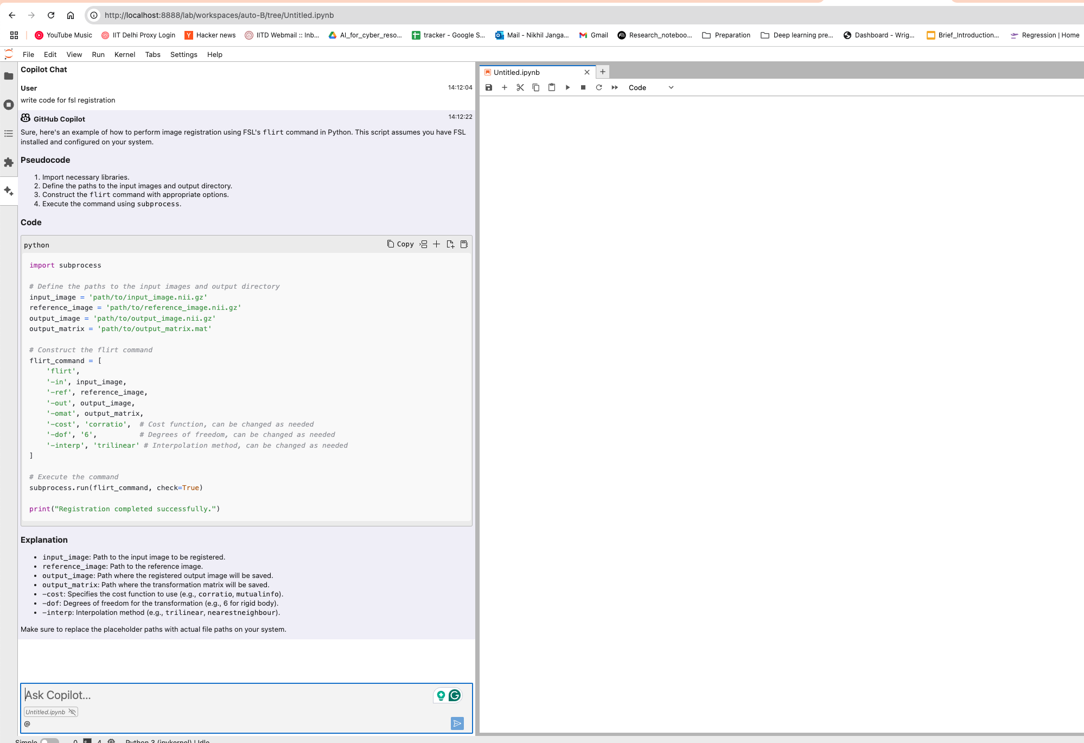Copy the Python code block
The image size is (1084, 743).
point(400,244)
